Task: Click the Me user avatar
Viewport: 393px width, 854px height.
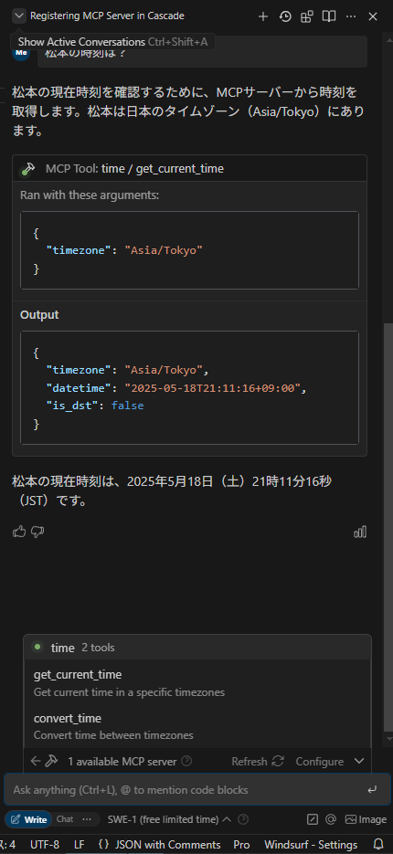Action: tap(21, 53)
